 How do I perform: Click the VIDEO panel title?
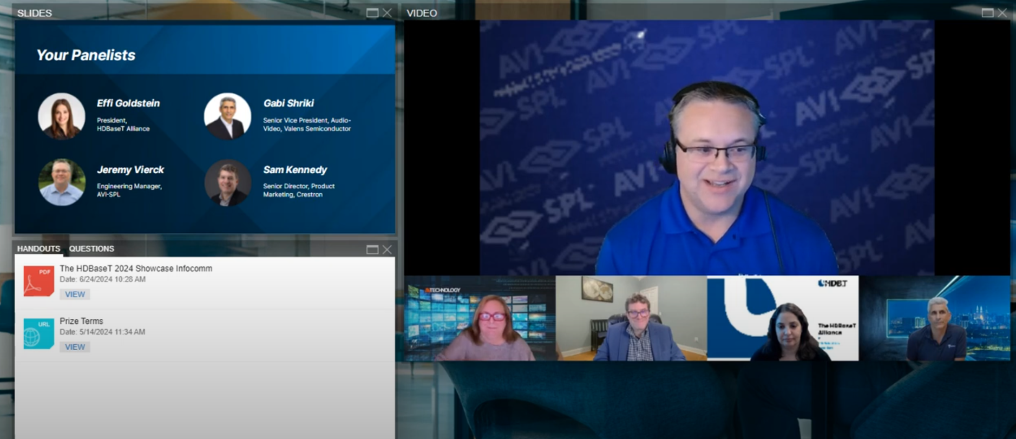click(x=422, y=13)
